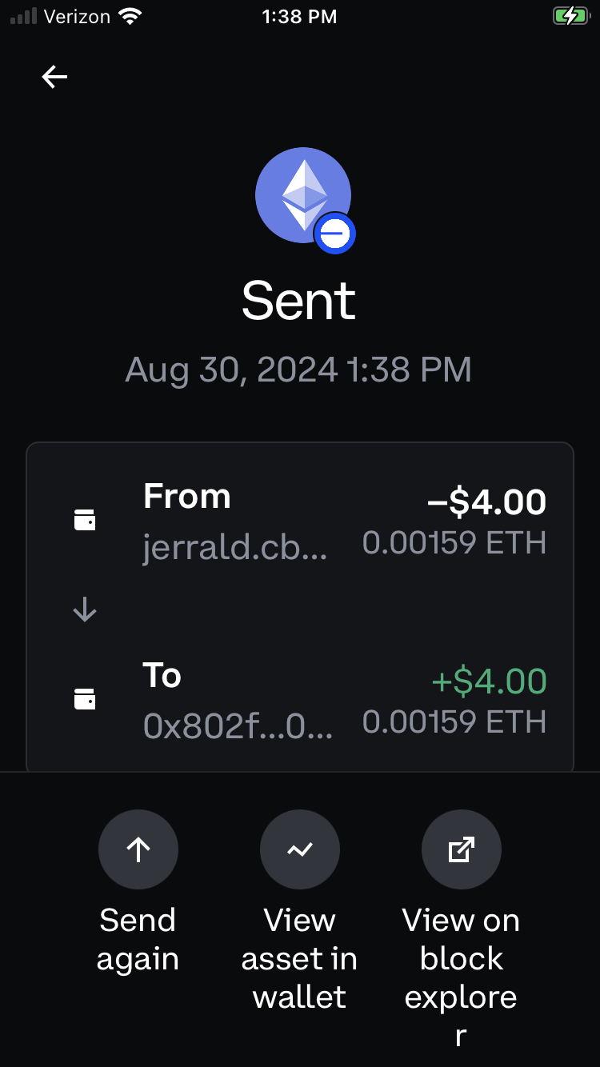Tap the back arrow

tap(54, 77)
